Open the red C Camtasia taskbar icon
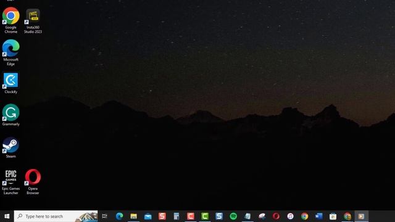This screenshot has width=395, height=222. coord(191,216)
